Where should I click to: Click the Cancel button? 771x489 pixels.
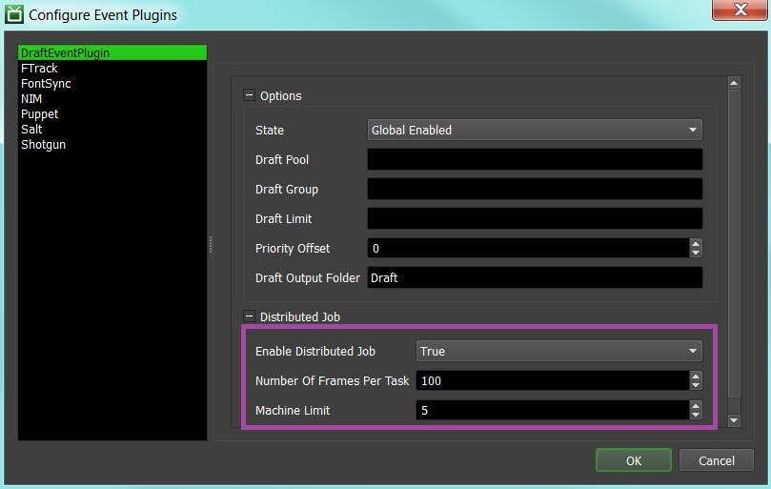tap(717, 460)
